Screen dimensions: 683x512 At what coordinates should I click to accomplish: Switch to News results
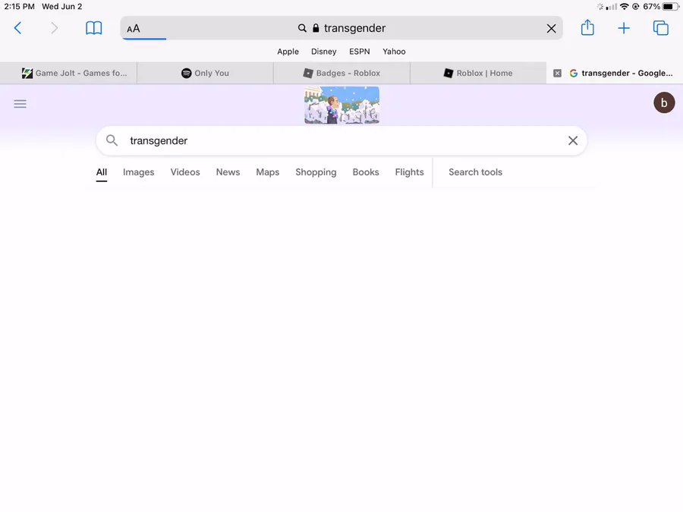(228, 172)
